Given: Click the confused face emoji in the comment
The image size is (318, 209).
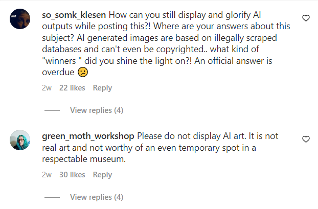Looking at the screenshot, I should (x=83, y=73).
